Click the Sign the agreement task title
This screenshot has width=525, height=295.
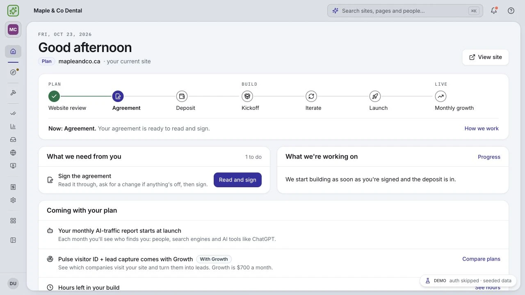point(85,176)
